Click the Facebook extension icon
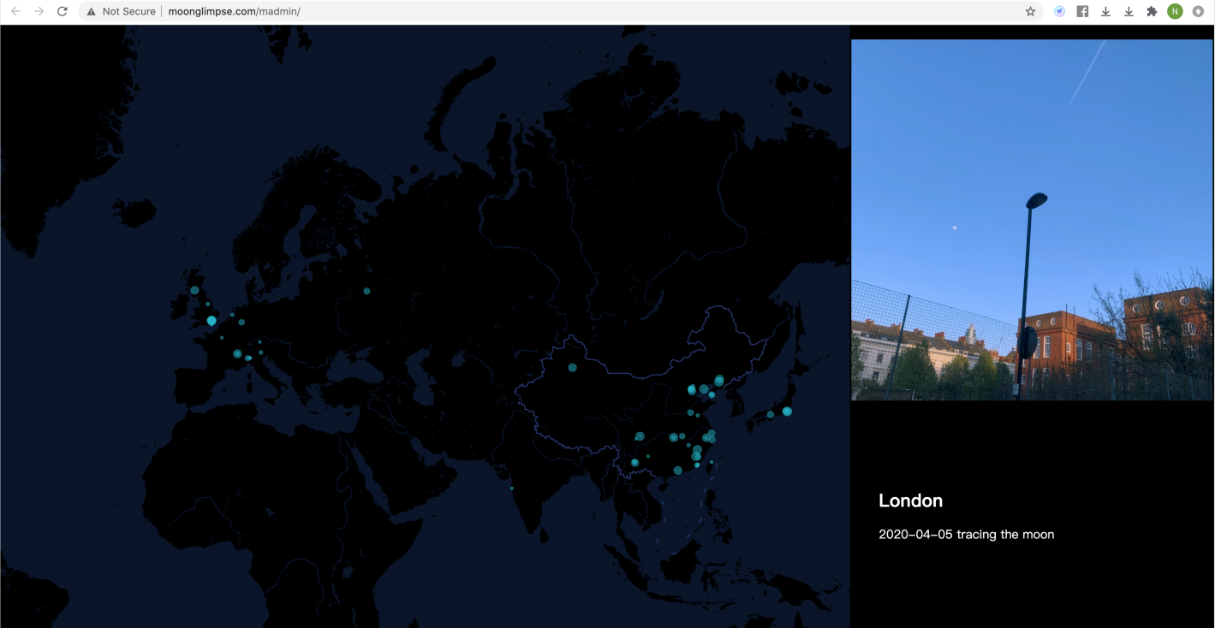The height and width of the screenshot is (628, 1215). (1082, 11)
